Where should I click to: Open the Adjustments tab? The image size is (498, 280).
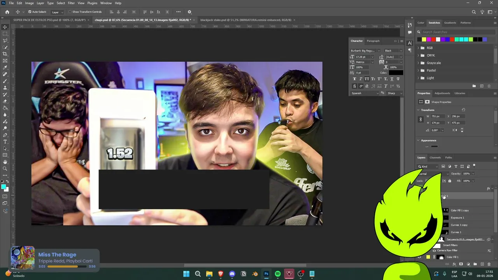442,93
